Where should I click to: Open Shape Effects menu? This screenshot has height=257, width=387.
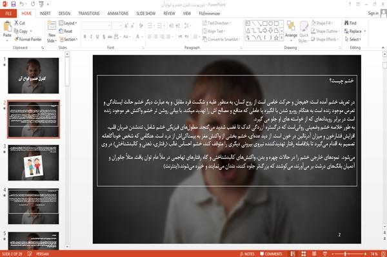pyautogui.click(x=325, y=39)
